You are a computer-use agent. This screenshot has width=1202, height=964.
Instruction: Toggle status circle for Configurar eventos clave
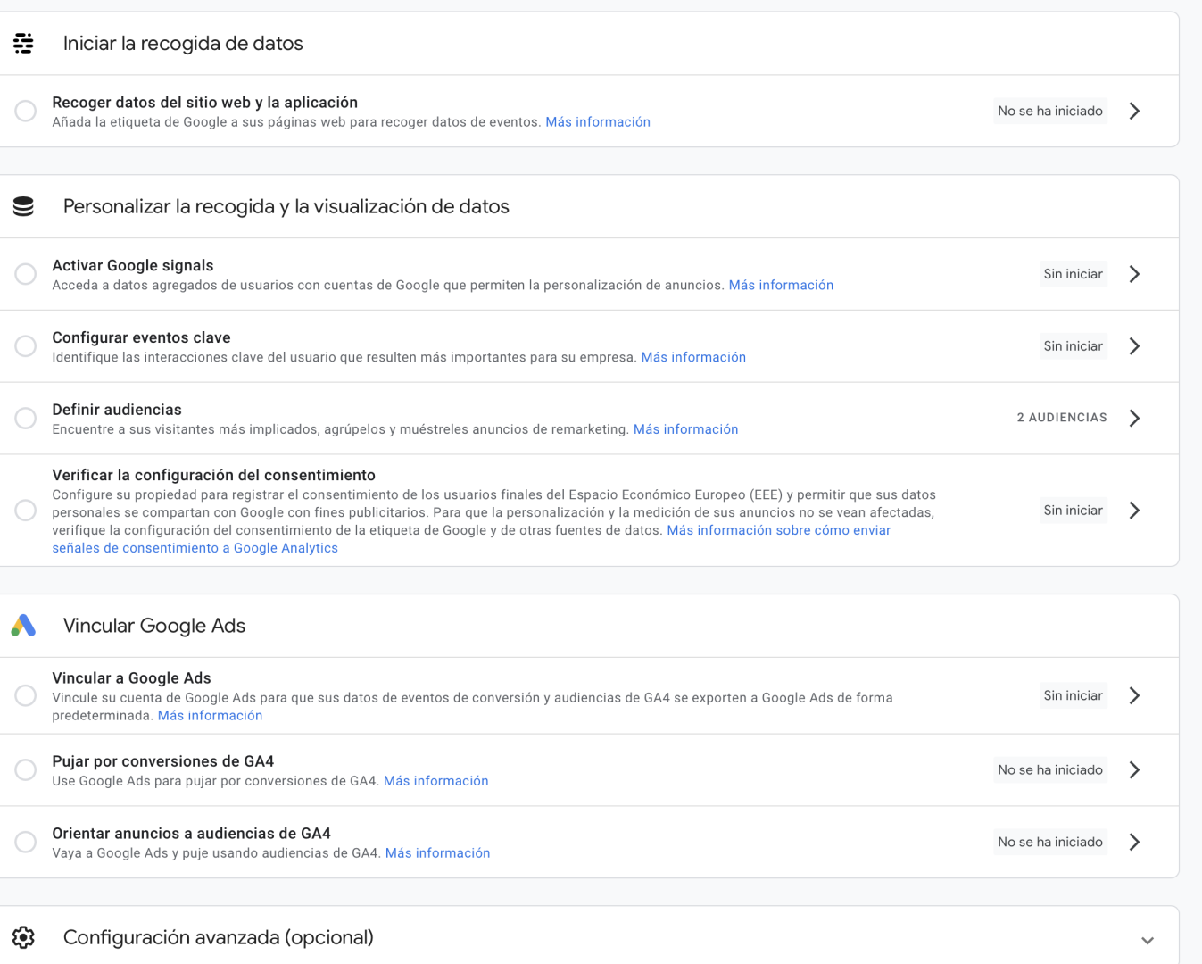click(26, 346)
